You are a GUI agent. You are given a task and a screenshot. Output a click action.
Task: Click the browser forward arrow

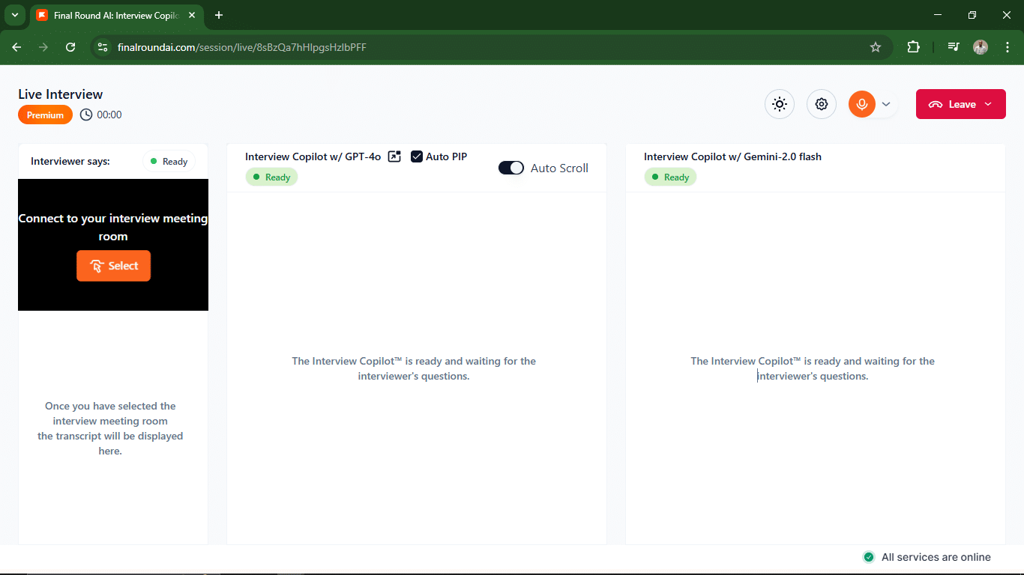click(43, 47)
